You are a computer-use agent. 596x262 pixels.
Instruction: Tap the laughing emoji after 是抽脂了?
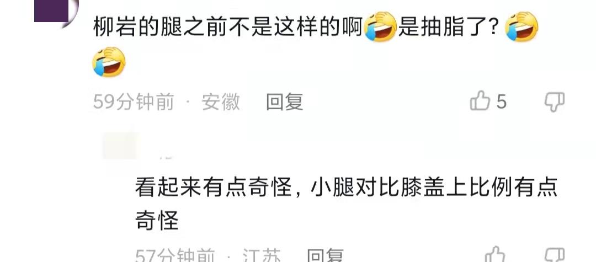(522, 26)
